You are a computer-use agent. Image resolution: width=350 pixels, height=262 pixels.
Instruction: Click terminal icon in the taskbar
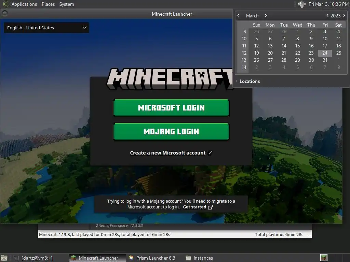pos(16,258)
